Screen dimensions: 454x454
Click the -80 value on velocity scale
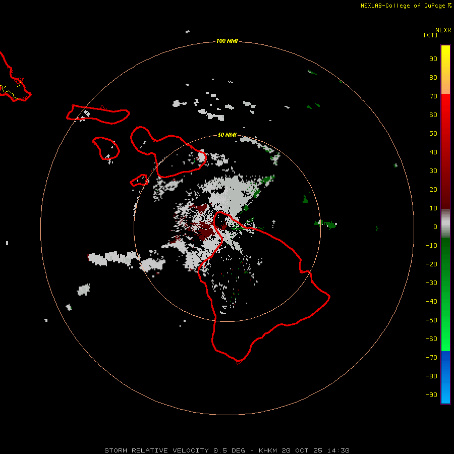(x=431, y=376)
